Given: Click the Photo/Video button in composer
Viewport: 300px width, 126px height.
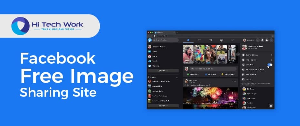Looking at the screenshot, I should coord(193,74).
